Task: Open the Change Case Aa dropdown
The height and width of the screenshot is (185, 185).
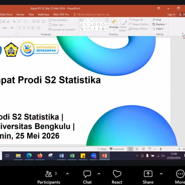Action: pos(5,28)
